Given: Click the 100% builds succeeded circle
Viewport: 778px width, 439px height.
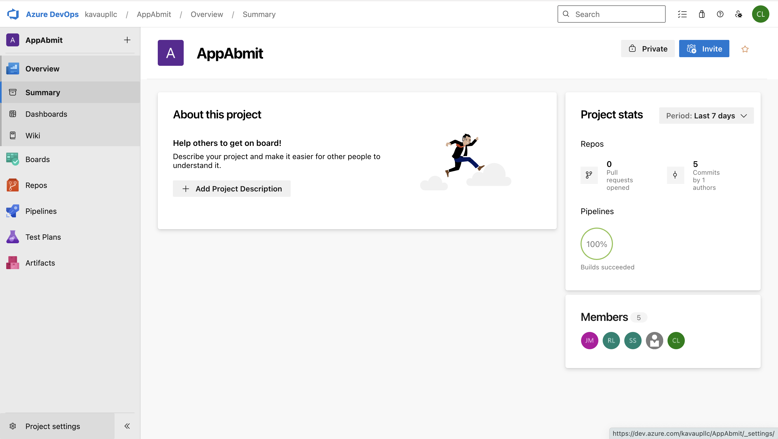Looking at the screenshot, I should [x=596, y=243].
